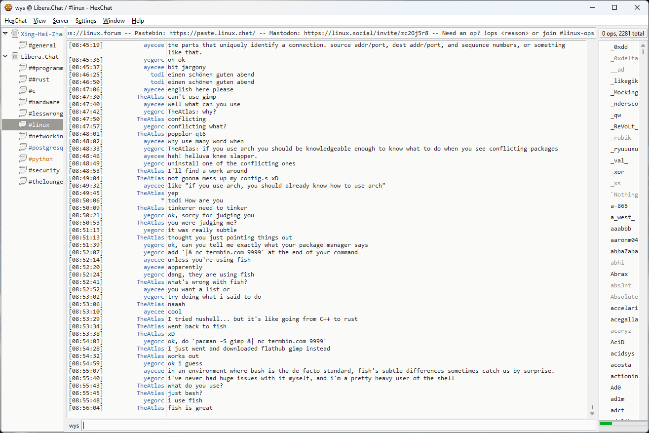This screenshot has width=649, height=433.
Task: Click the ops and total users count
Action: point(622,34)
